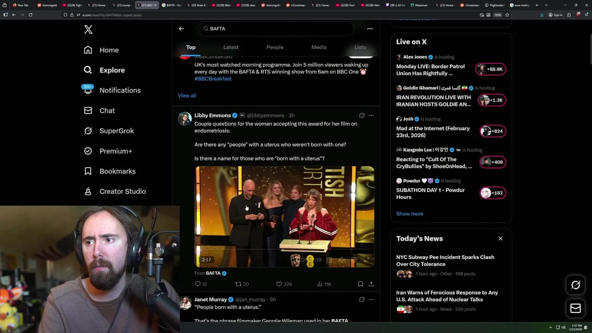This screenshot has width=592, height=333.
Task: Repost the post with 30 reposts
Action: point(242,284)
